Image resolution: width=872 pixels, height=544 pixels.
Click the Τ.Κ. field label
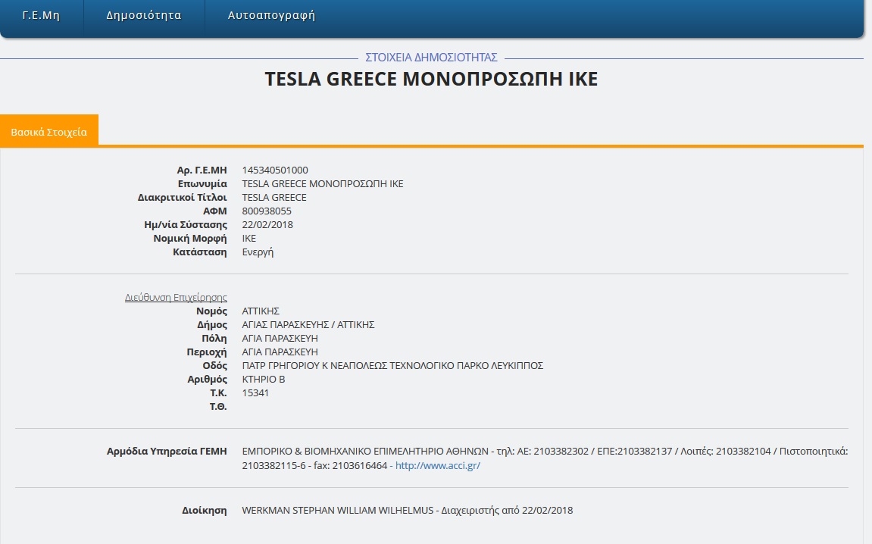click(218, 392)
